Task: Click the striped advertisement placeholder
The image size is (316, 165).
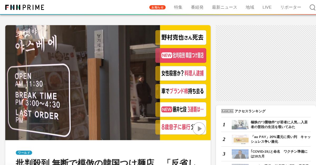Action: pos(266,63)
